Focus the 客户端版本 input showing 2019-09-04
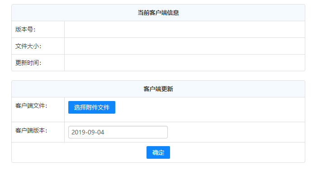Viewport: 322px width, 184px height. tap(118, 132)
